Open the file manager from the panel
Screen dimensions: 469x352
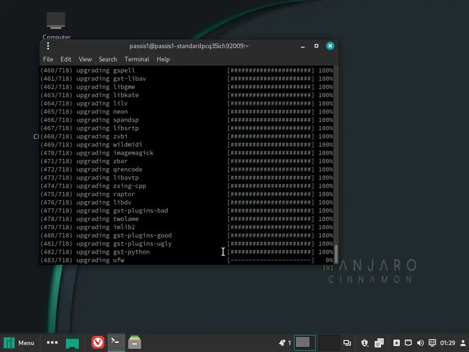tap(135, 342)
